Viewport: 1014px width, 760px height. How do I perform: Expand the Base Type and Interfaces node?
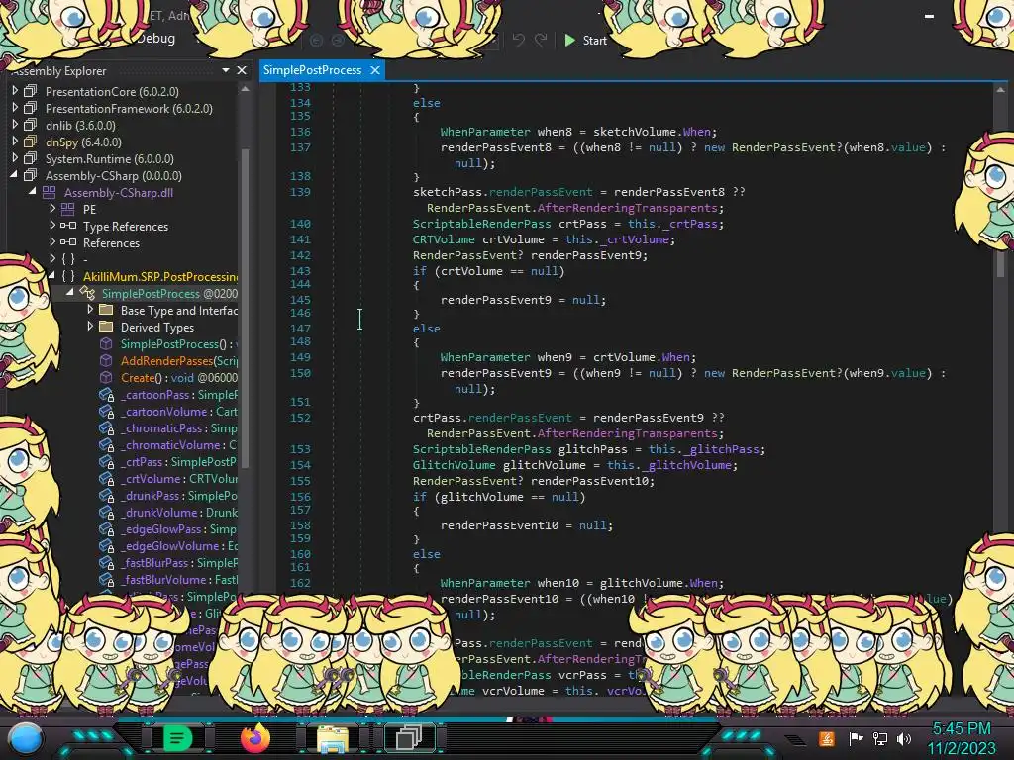90,310
